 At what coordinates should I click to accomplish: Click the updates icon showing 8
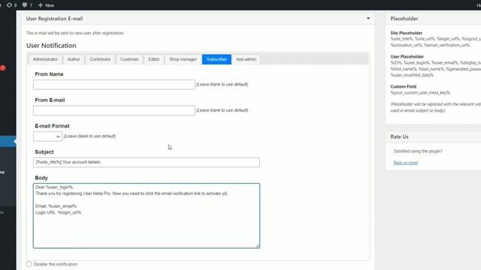click(12, 5)
